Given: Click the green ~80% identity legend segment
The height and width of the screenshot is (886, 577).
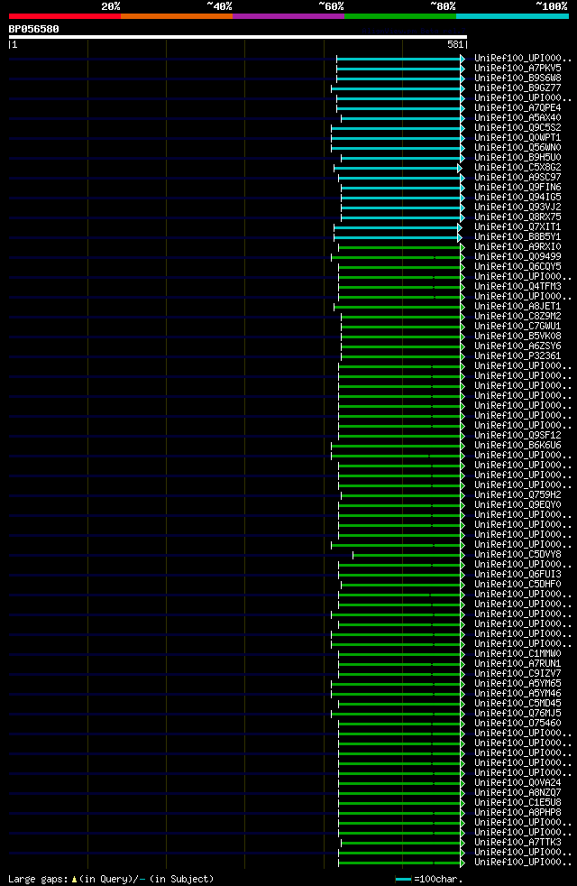Looking at the screenshot, I should coord(400,16).
